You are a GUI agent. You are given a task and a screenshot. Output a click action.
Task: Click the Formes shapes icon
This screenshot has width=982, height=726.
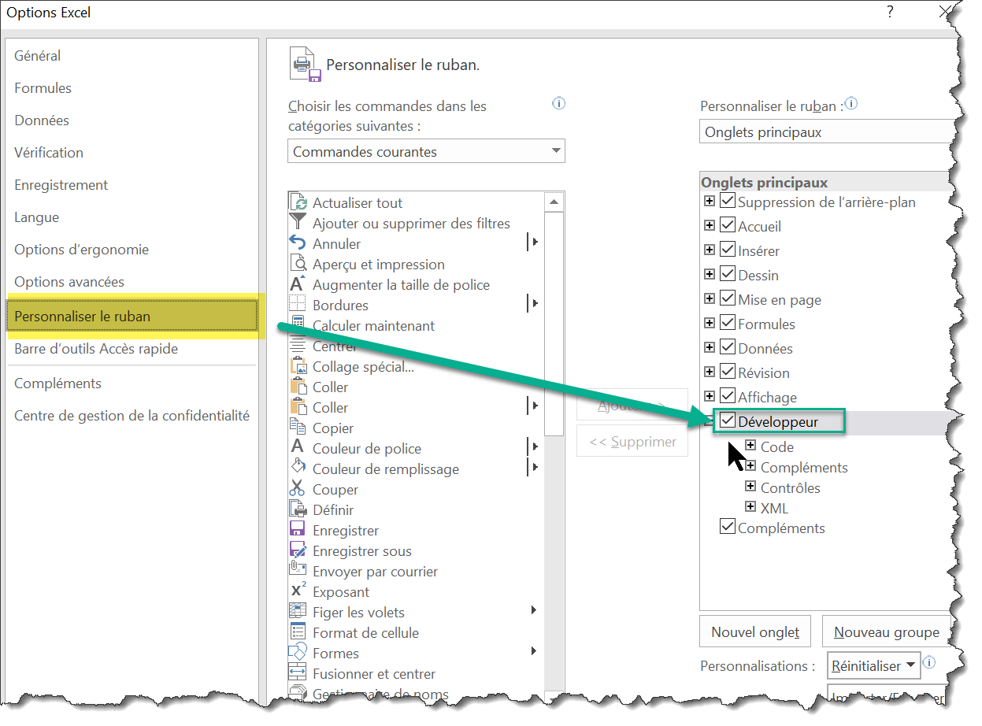(x=298, y=653)
